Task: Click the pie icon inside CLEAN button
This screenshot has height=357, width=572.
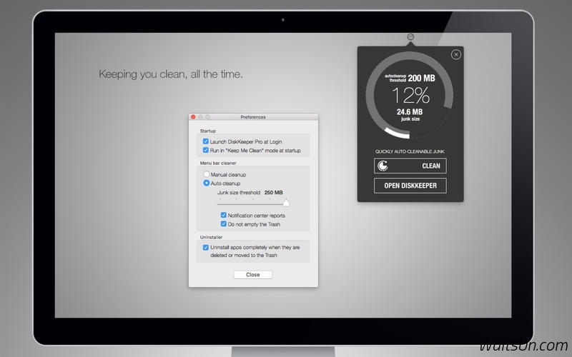Action: tap(383, 166)
